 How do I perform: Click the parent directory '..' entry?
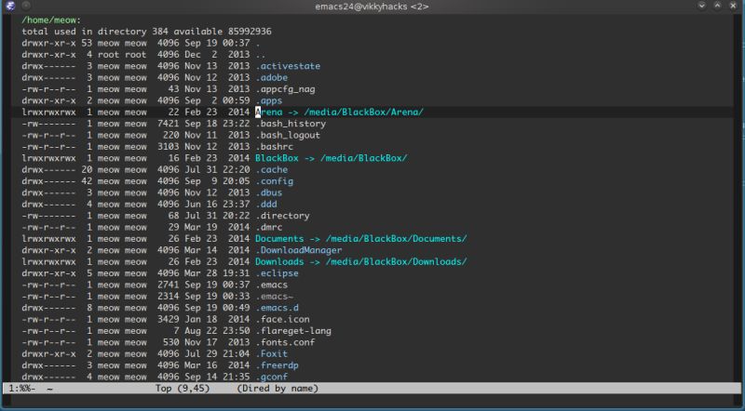click(x=261, y=55)
